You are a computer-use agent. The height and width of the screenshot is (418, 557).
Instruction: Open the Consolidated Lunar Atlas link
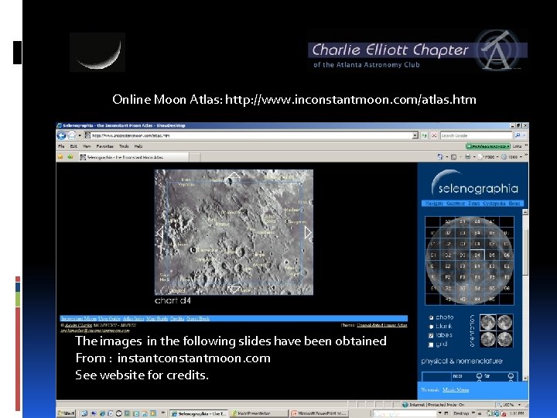coord(382,325)
